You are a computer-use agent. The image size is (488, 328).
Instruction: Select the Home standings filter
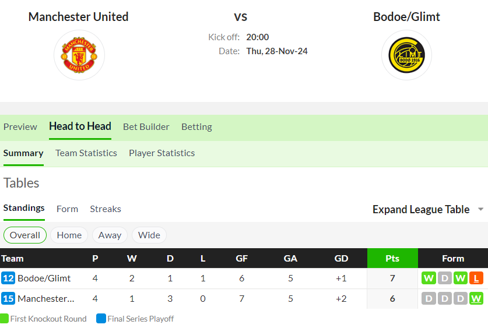point(69,235)
